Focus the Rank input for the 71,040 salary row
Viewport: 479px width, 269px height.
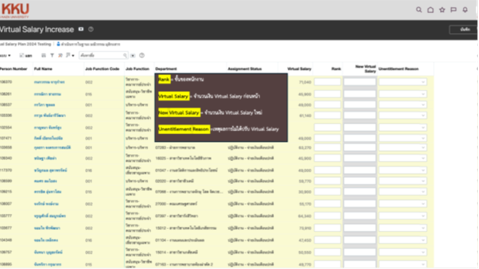pos(327,82)
